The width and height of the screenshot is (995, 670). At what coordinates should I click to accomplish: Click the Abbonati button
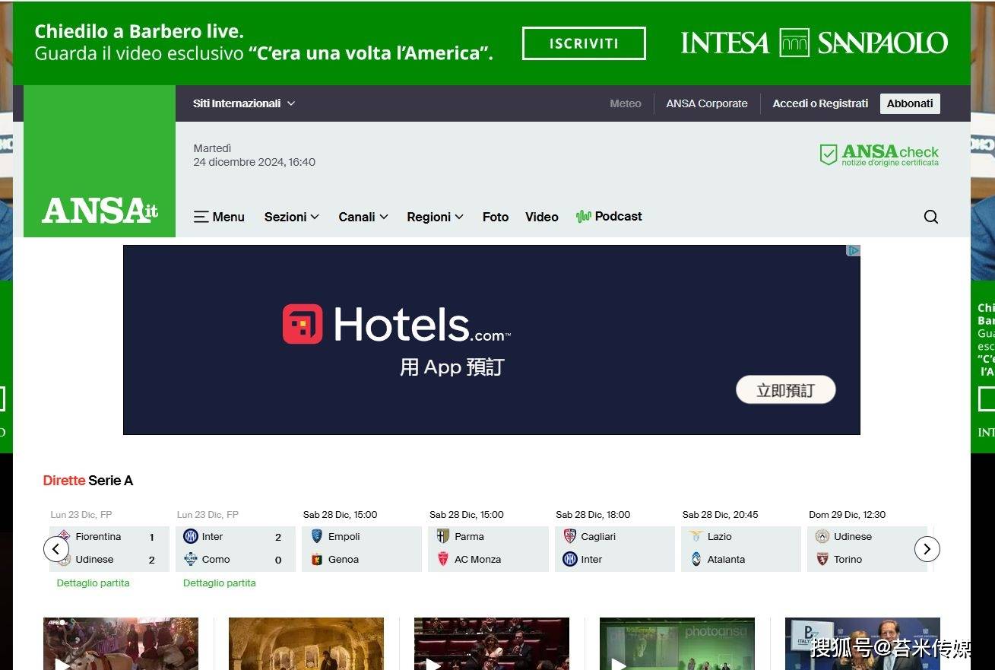click(x=910, y=103)
